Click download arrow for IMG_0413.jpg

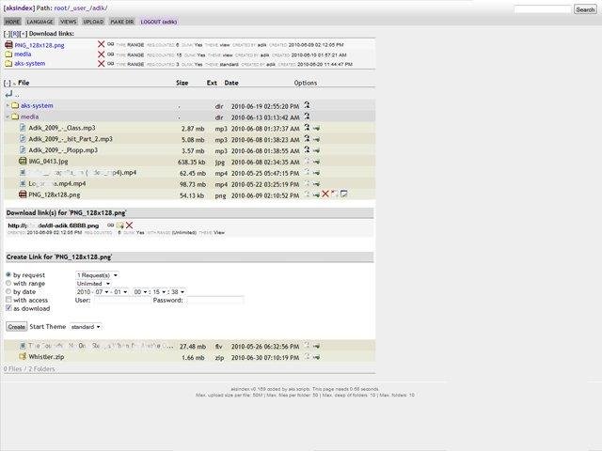[x=316, y=162]
